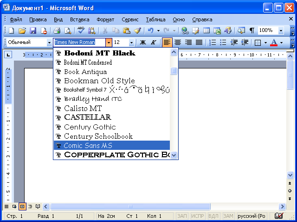Insert a table grid icon
The image size is (297, 222).
click(x=207, y=31)
